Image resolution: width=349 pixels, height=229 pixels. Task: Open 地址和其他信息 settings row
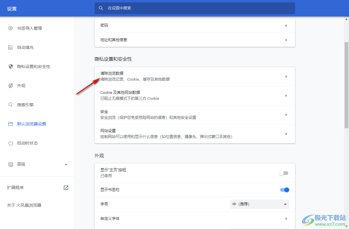195,40
